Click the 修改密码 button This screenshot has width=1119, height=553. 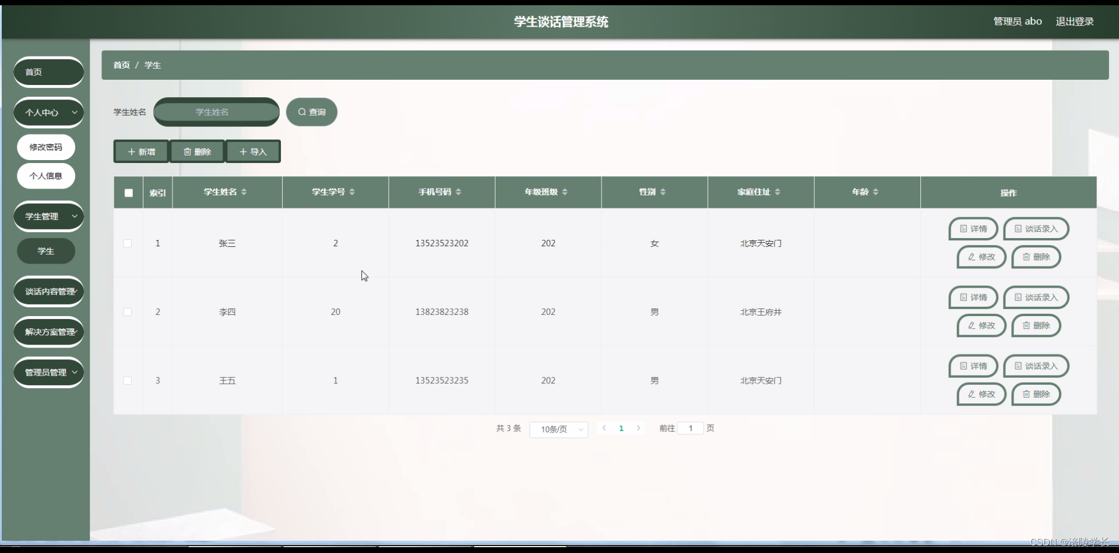point(45,147)
